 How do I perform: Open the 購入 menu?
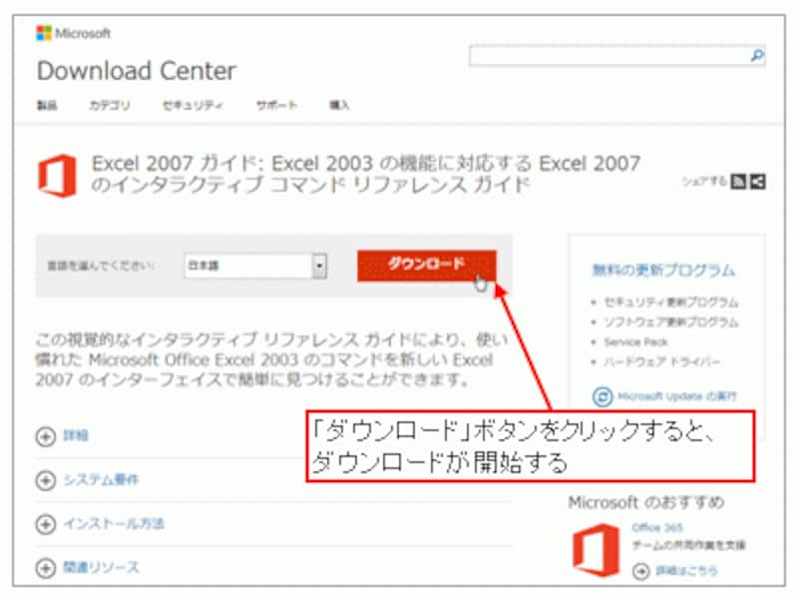(339, 106)
